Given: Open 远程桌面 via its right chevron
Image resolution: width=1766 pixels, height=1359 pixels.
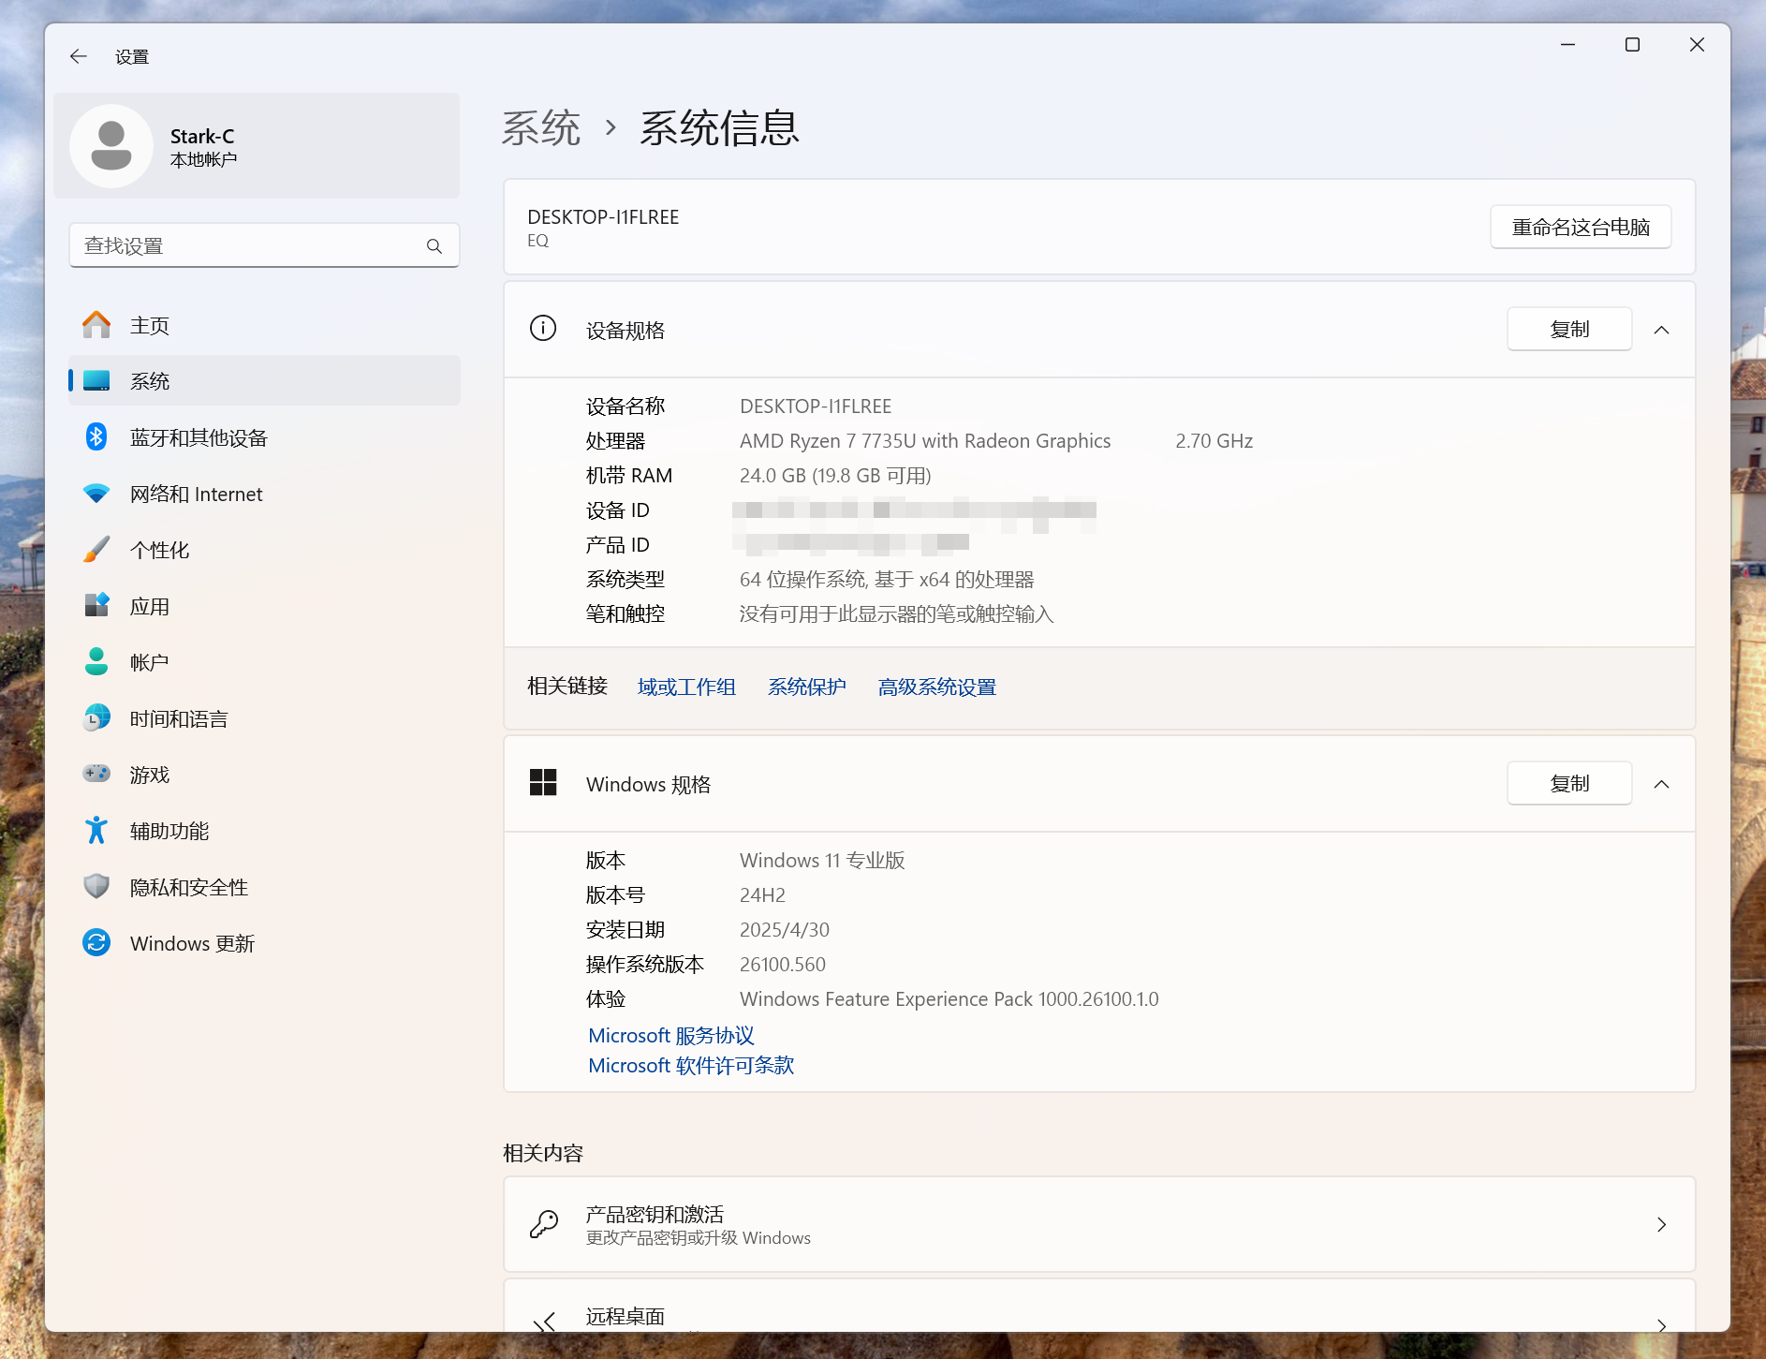Looking at the screenshot, I should [1662, 1325].
